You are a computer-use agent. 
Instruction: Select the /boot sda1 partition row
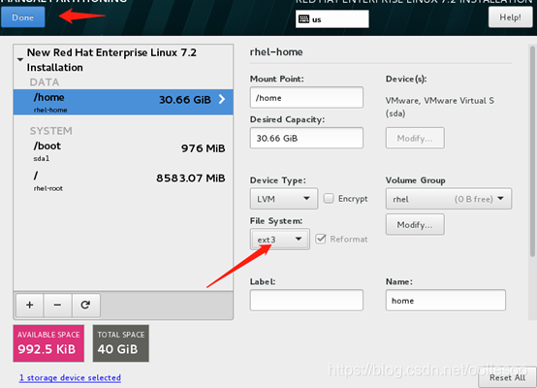point(123,150)
